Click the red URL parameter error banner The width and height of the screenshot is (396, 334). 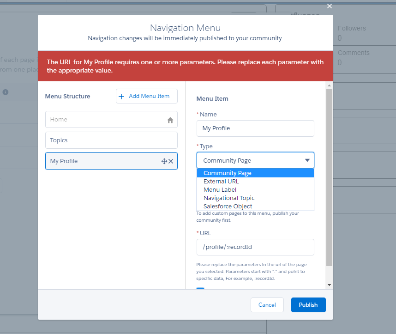[186, 66]
